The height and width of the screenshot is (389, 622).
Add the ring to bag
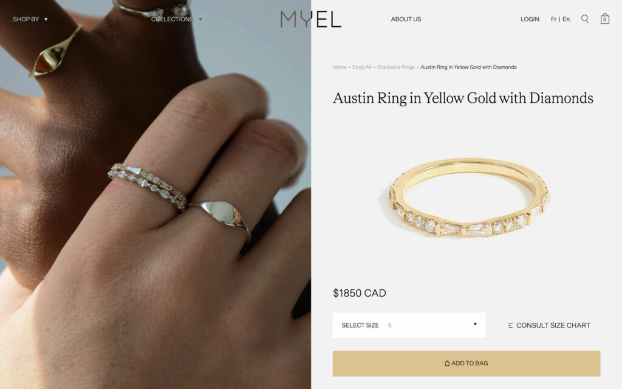click(x=466, y=363)
